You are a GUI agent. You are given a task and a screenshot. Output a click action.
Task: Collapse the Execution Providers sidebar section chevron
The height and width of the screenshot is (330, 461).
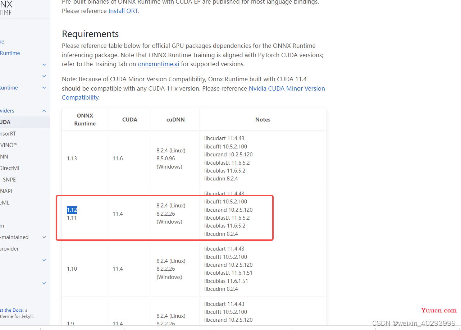pos(44,111)
